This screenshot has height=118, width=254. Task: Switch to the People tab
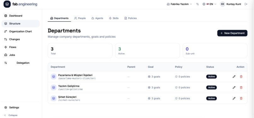click(80, 18)
